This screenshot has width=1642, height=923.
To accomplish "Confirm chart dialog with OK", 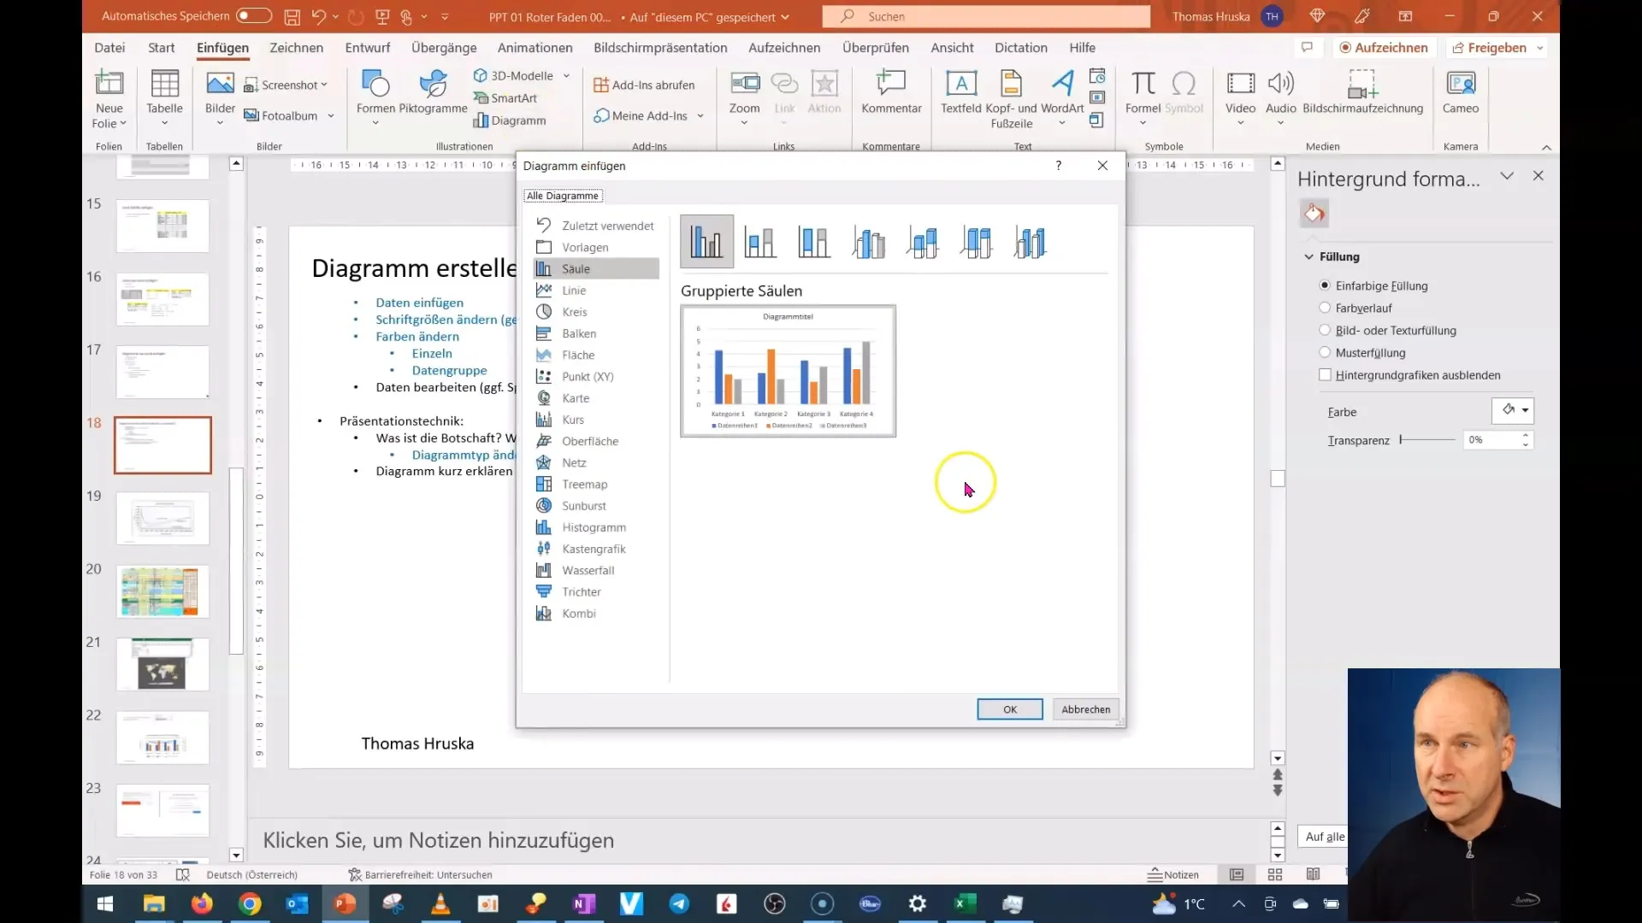I will 1010,709.
